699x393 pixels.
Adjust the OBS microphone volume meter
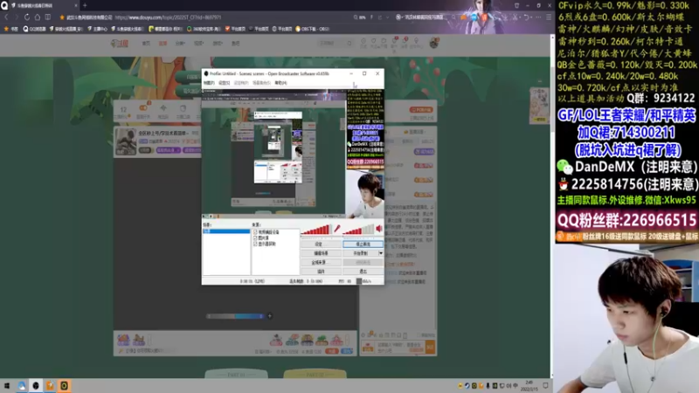click(316, 230)
